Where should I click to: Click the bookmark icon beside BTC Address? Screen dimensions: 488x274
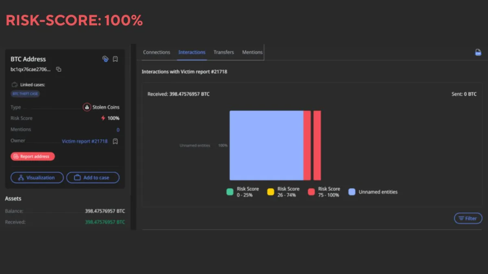point(115,59)
